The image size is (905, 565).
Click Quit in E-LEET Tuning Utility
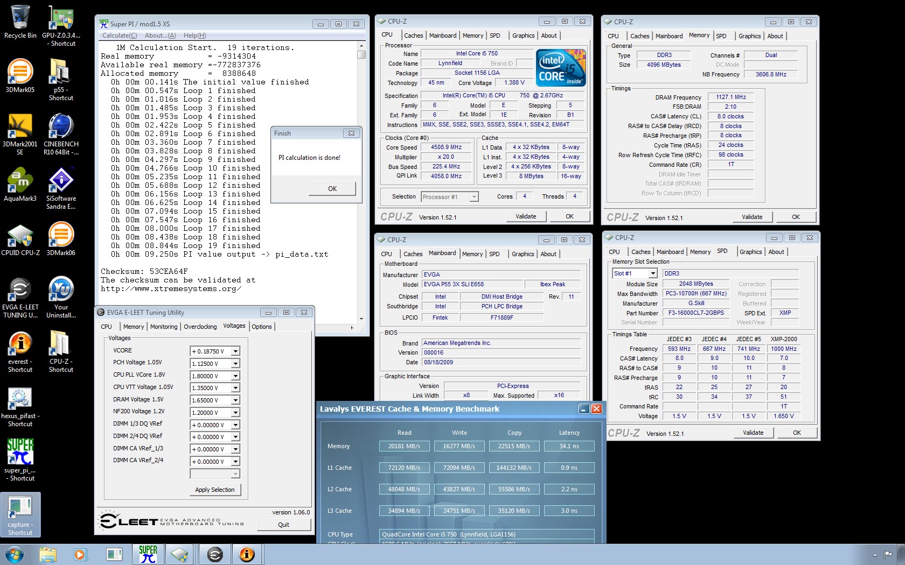click(x=284, y=525)
